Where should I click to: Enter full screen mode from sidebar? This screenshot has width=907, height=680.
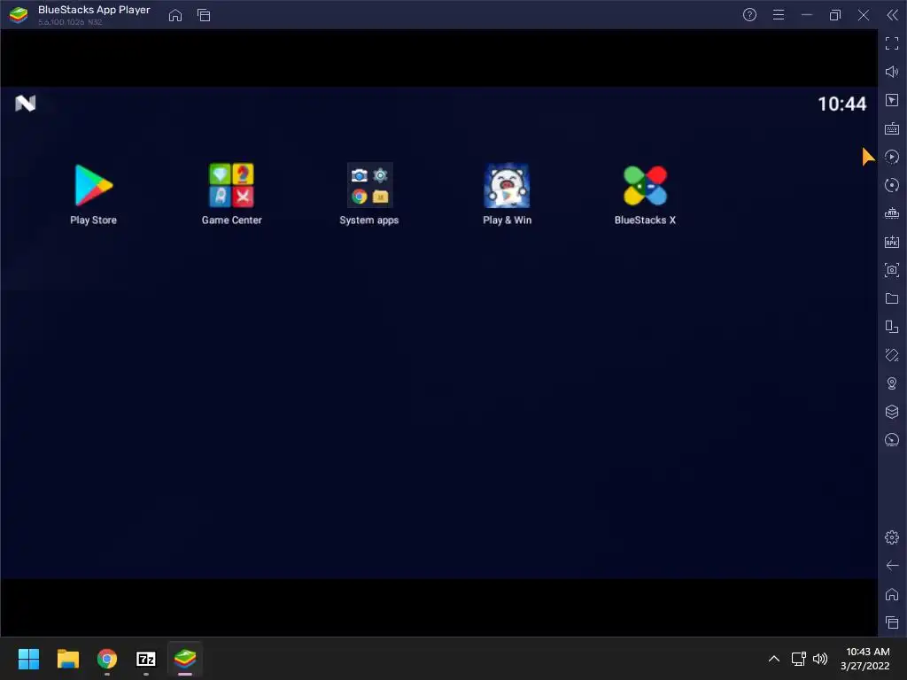[x=892, y=43]
